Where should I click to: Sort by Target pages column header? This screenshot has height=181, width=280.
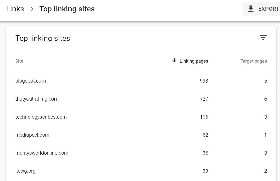pos(254,61)
